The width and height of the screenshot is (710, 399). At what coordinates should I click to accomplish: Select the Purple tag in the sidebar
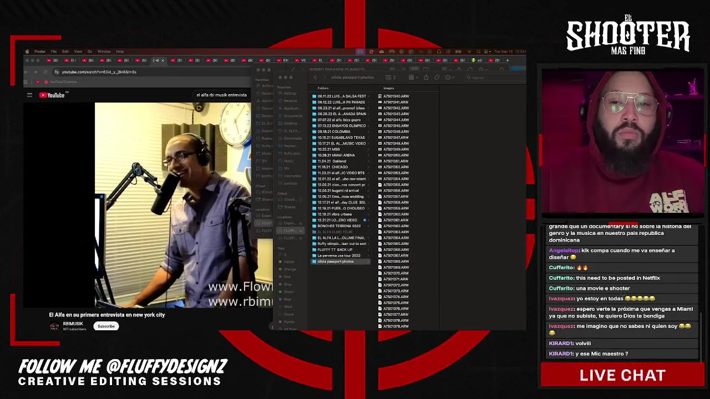tap(287, 321)
